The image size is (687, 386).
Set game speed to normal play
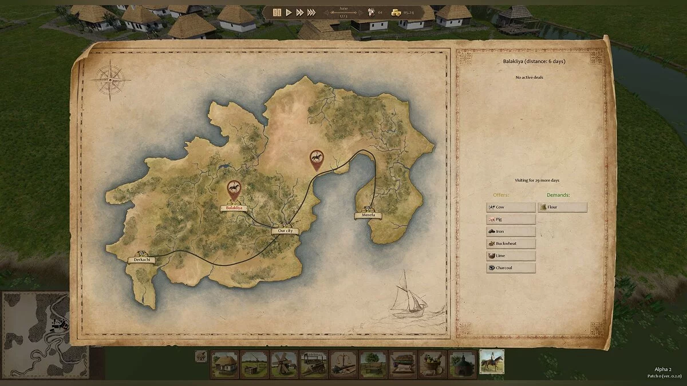click(289, 12)
